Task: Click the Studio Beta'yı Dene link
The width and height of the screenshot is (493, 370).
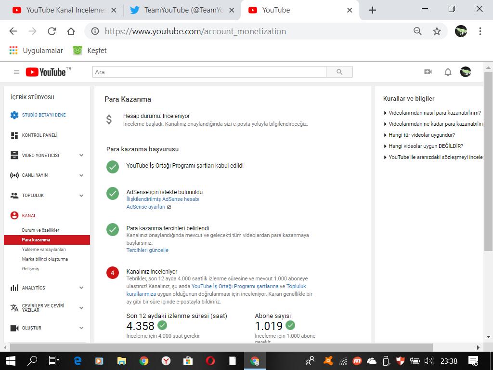Action: pos(44,115)
